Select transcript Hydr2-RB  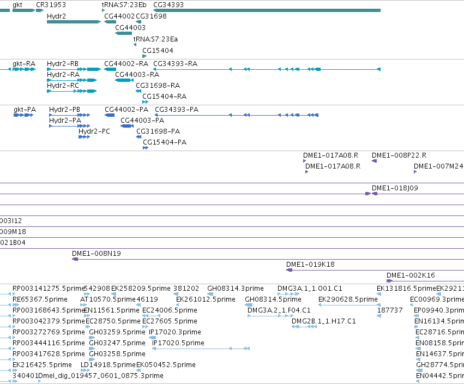point(74,69)
